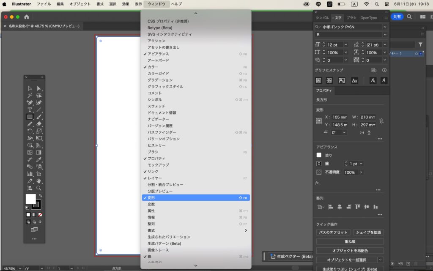This screenshot has width=433, height=271.
Task: Pick the Free Transform tool
Action: [x=39, y=138]
